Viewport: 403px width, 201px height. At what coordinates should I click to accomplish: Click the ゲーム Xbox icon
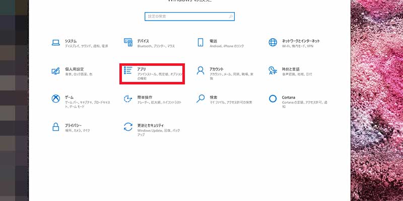click(x=56, y=98)
